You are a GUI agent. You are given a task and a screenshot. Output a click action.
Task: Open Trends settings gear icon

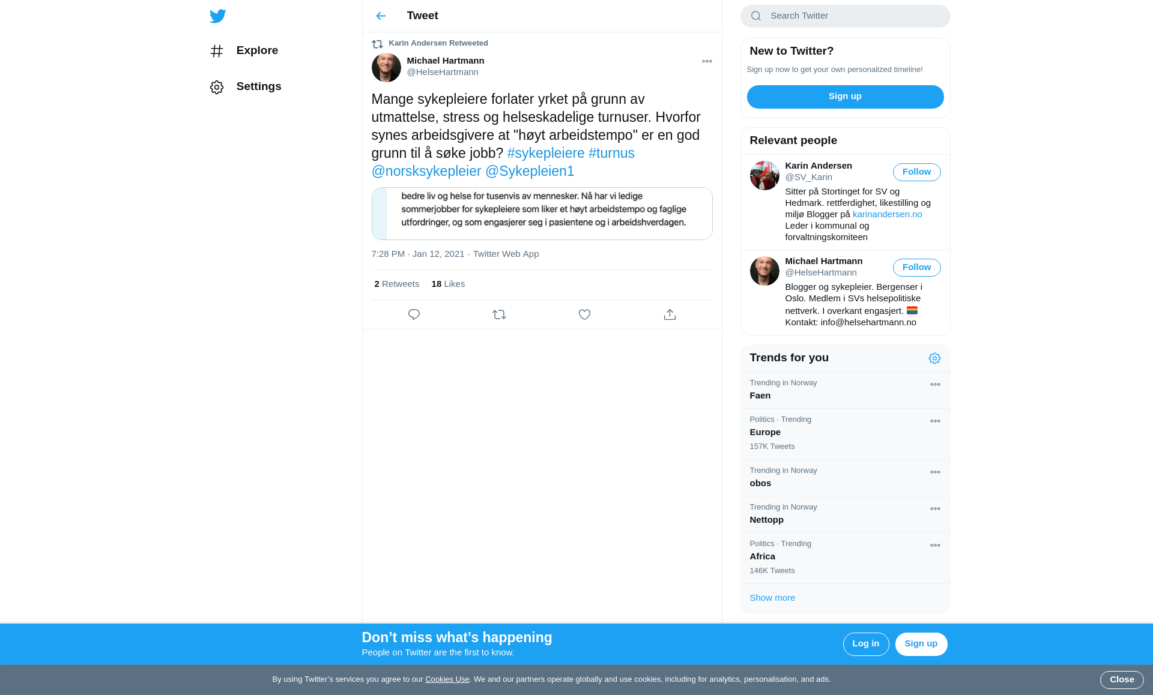click(934, 358)
